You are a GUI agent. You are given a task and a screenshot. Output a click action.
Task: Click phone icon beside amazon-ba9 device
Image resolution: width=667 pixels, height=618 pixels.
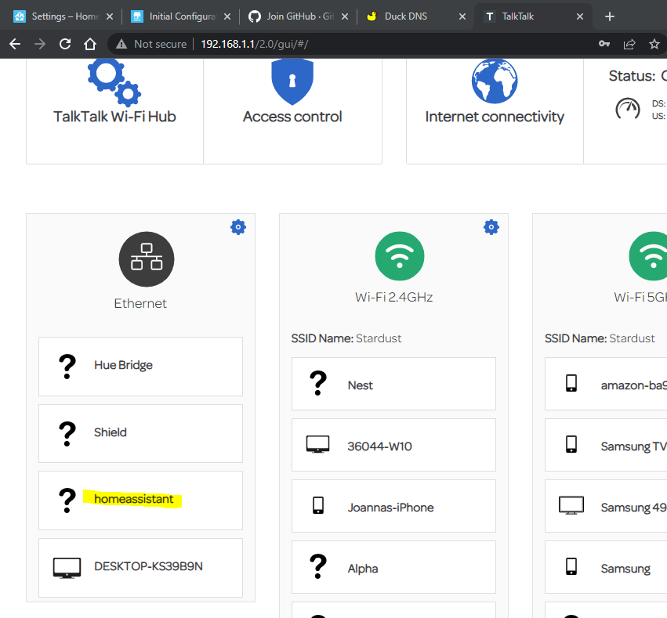(571, 383)
